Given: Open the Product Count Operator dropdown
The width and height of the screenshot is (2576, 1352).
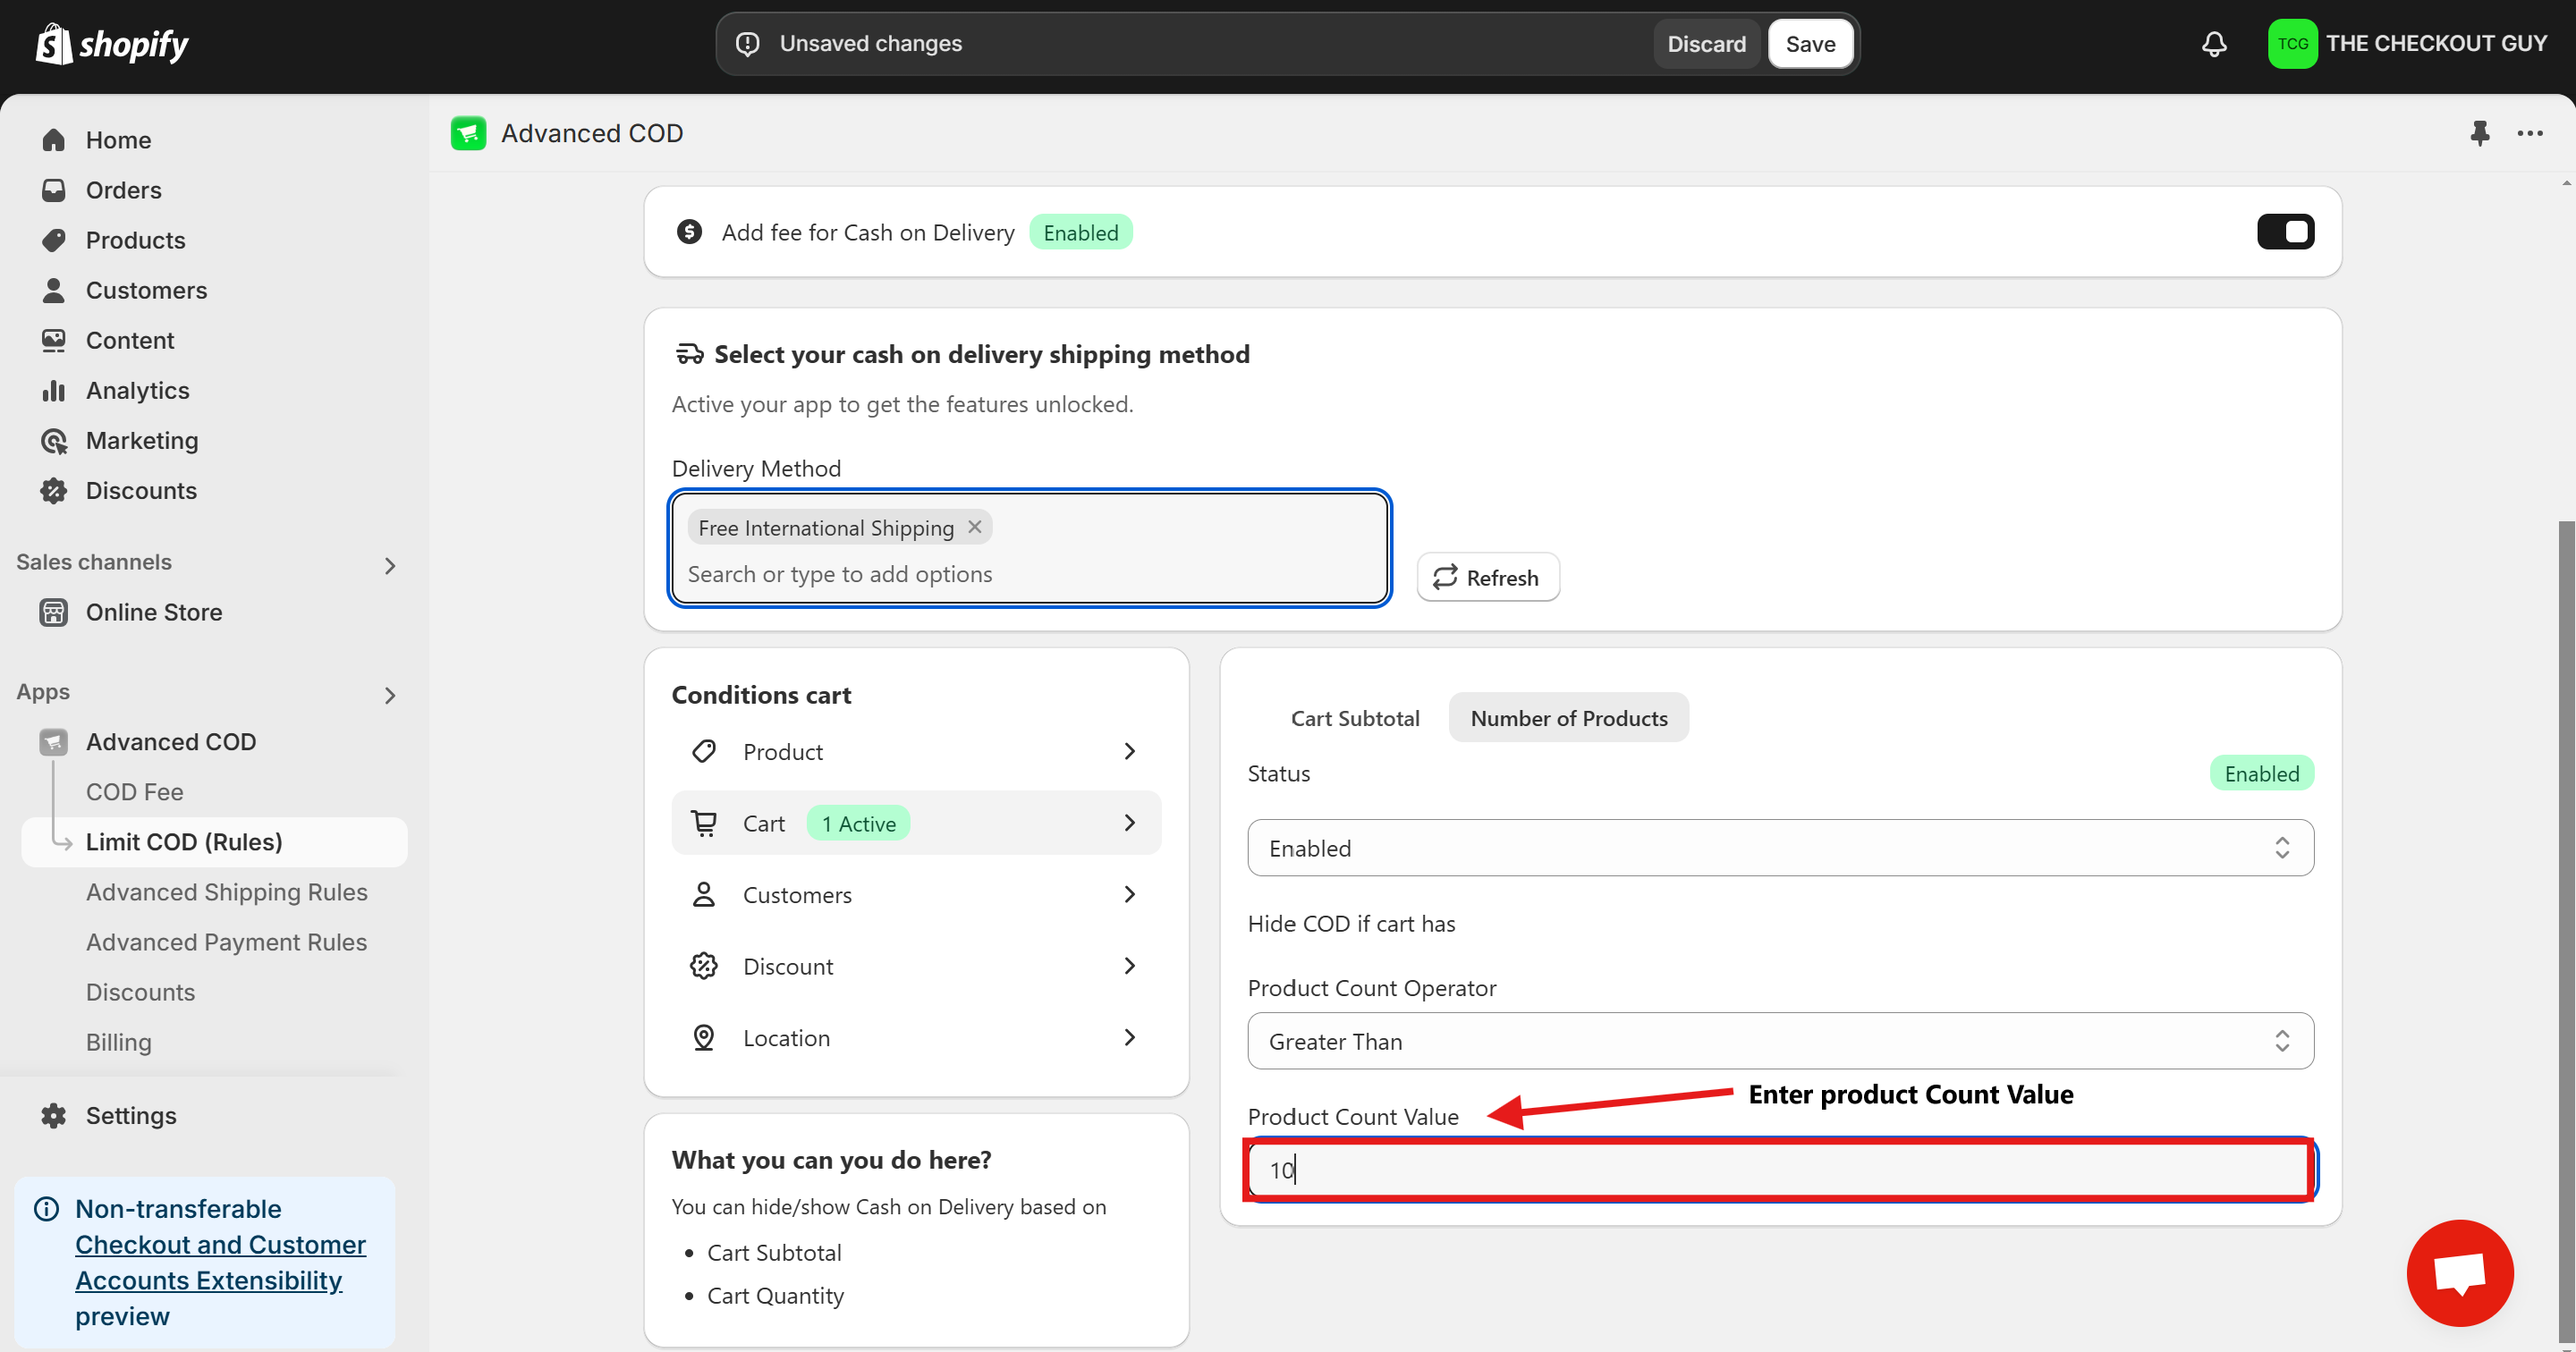Looking at the screenshot, I should coord(1780,1041).
